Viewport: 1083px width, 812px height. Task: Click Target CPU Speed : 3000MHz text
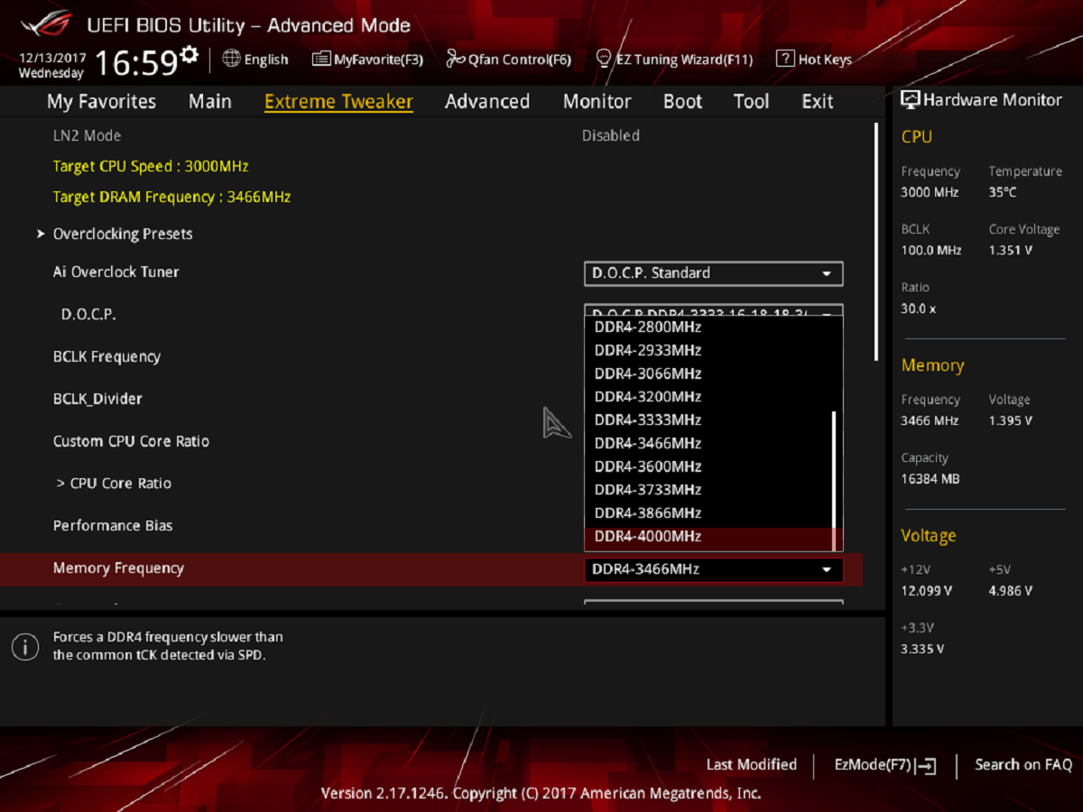tap(151, 166)
